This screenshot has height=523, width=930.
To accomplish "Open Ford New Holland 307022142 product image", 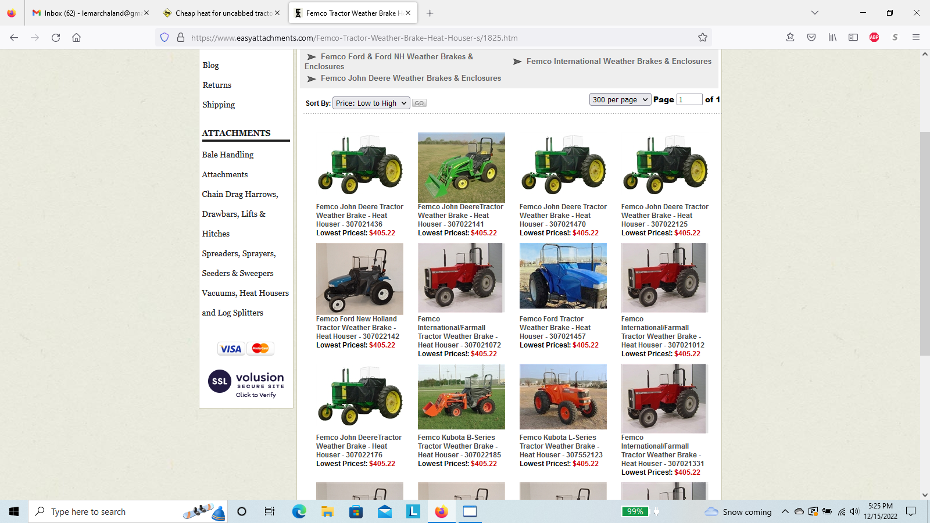I will point(360,279).
